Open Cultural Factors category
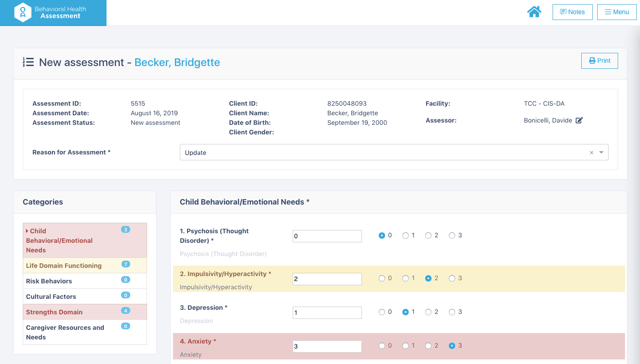640x364 pixels. (85, 297)
